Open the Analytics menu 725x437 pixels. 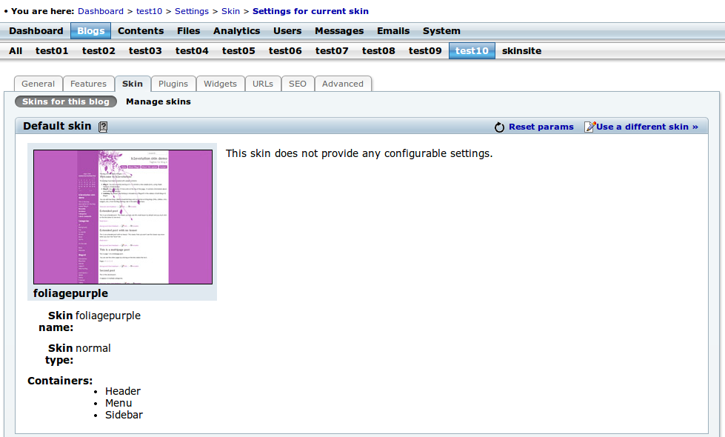click(x=237, y=31)
